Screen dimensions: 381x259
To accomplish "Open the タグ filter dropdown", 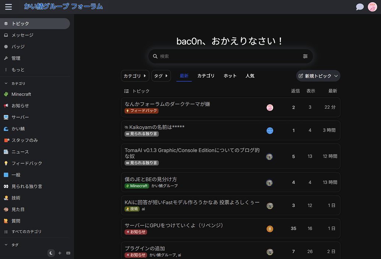I will (x=161, y=76).
